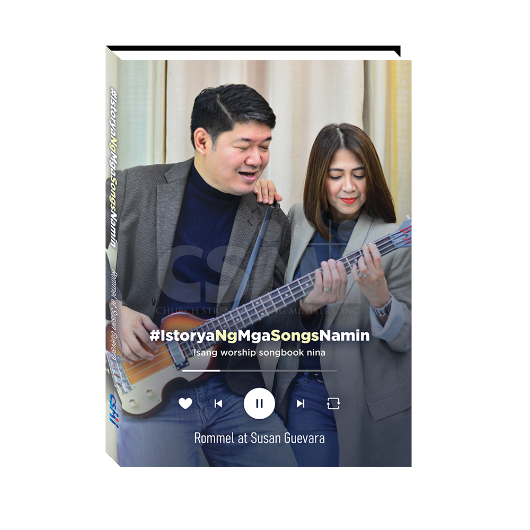
Task: Click the progress line above the player controls
Action: [259, 369]
